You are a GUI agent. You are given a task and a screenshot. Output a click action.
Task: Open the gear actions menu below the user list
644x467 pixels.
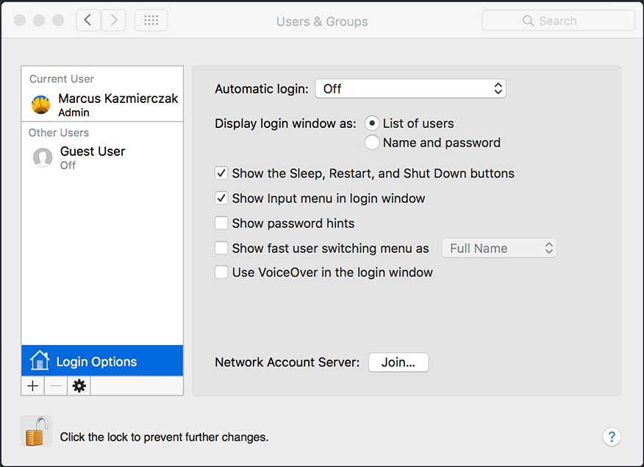click(79, 385)
